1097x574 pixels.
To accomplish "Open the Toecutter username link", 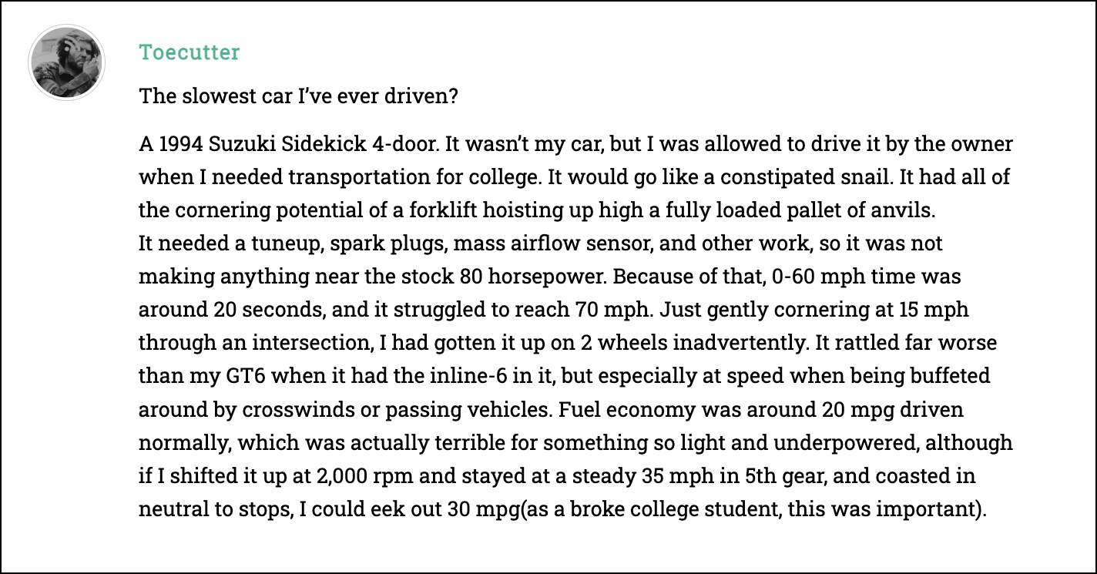I will pyautogui.click(x=189, y=52).
